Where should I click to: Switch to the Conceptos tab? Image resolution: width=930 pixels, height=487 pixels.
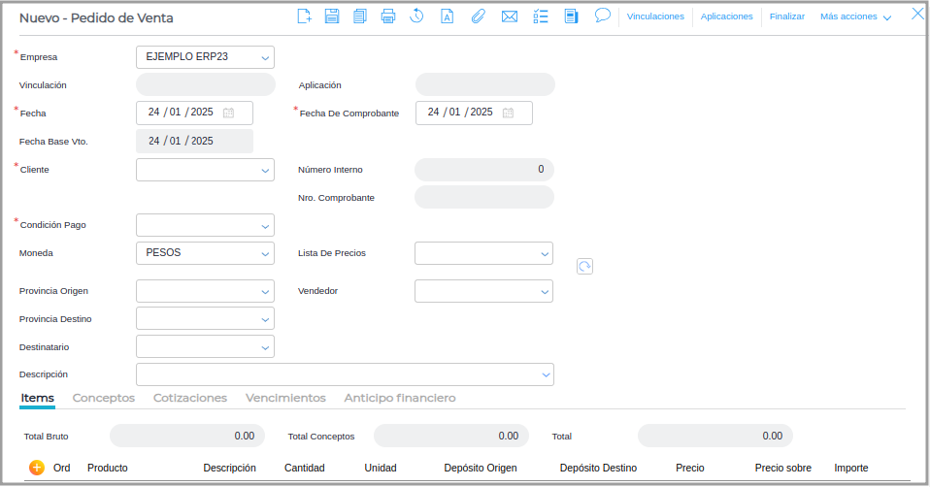[x=103, y=398]
